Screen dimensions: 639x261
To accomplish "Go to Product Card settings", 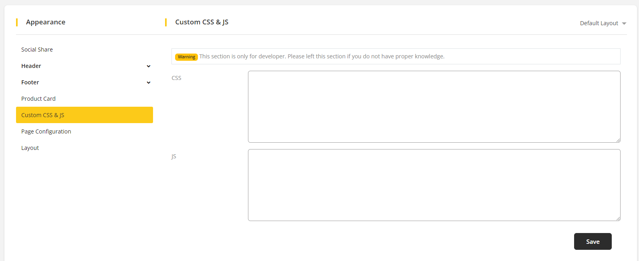I will 38,99.
